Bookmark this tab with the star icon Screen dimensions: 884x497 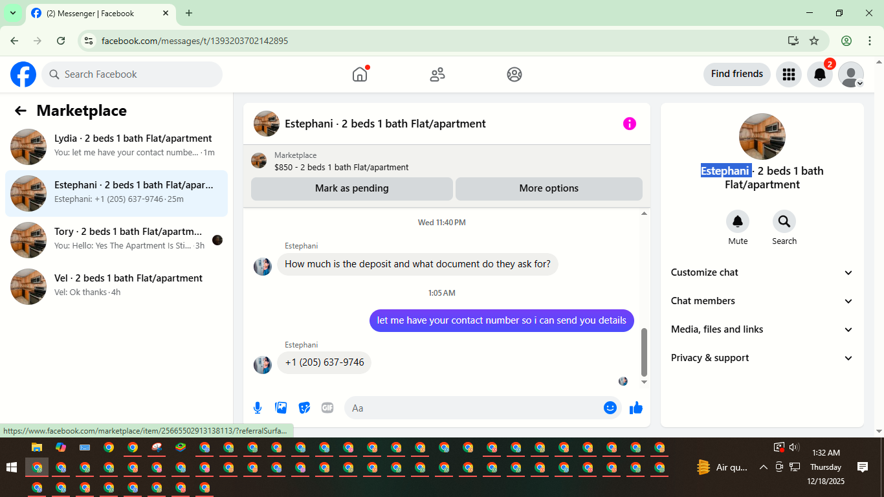[x=814, y=41]
